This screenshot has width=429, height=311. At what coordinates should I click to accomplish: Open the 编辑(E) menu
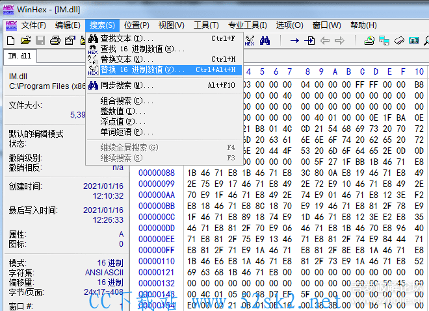click(x=68, y=25)
